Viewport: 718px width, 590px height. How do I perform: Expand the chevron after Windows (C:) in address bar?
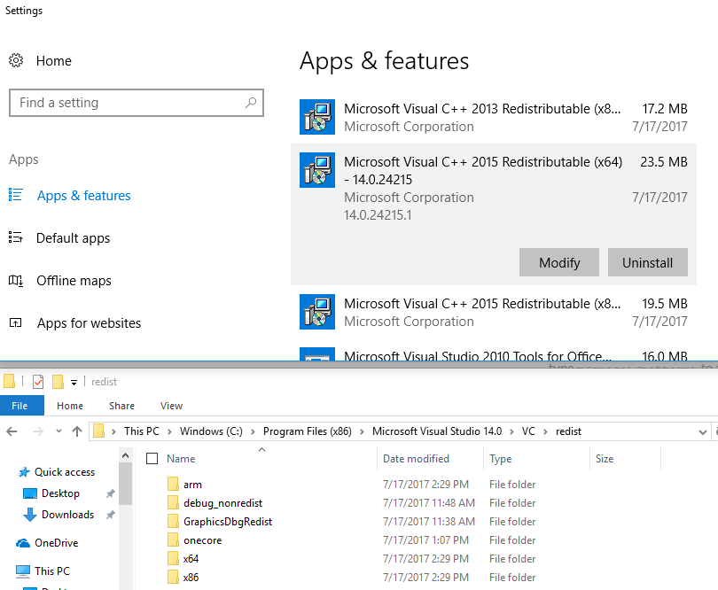pyautogui.click(x=254, y=431)
